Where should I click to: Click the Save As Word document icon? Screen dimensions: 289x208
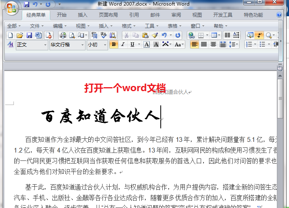coord(38,35)
